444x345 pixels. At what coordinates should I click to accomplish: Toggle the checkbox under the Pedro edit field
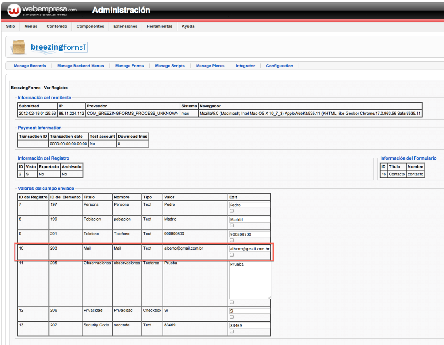(232, 211)
